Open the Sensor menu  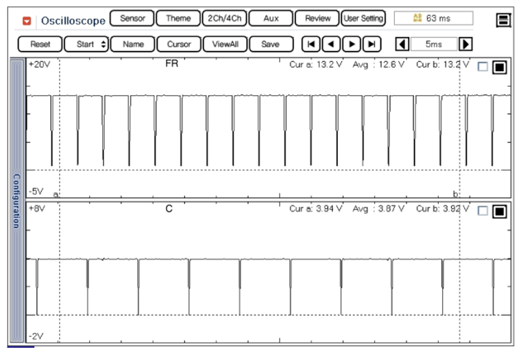click(x=132, y=18)
